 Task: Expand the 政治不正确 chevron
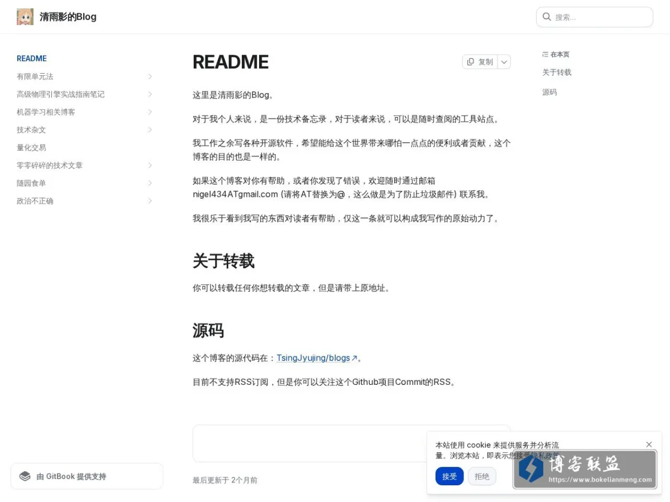click(150, 201)
